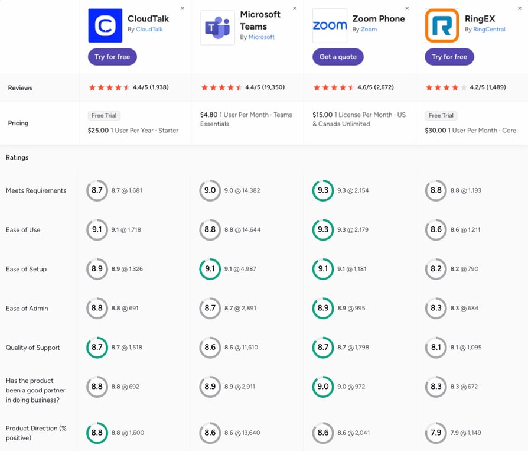Remove Microsoft Teams from comparison

(295, 8)
